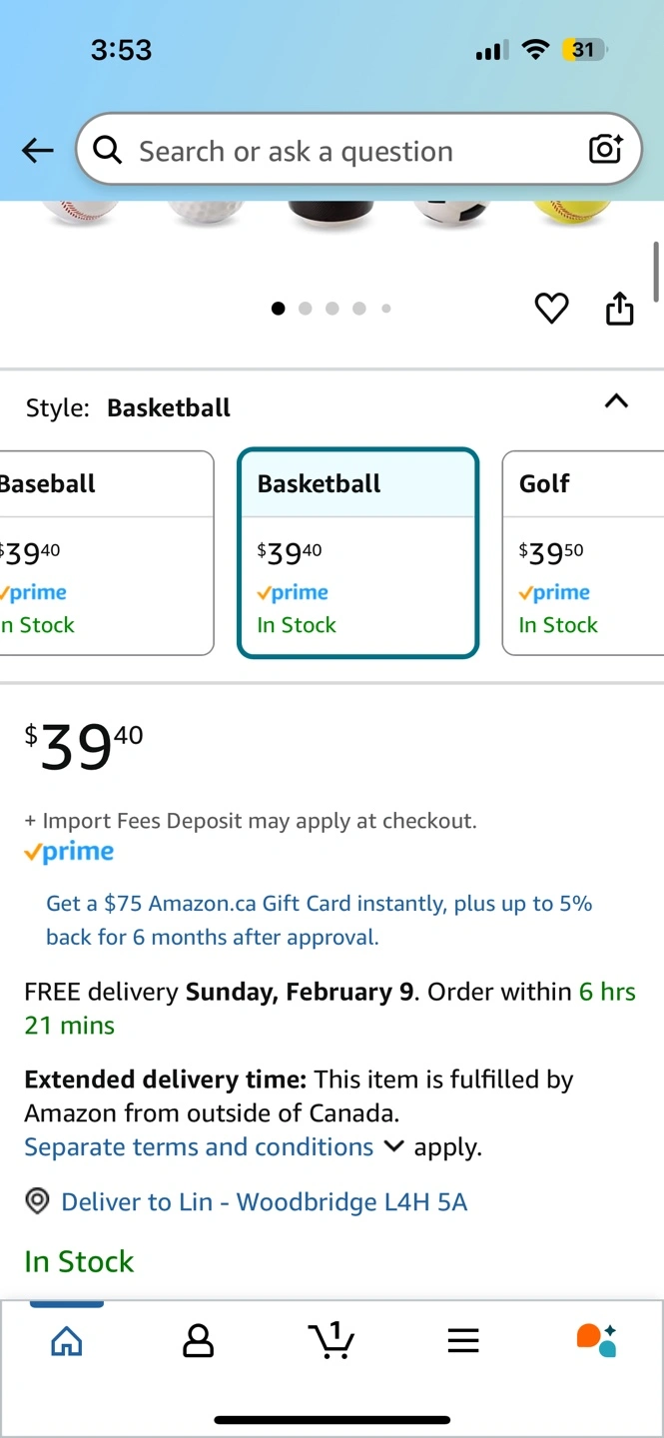The image size is (664, 1438).
Task: Open the shopping cart icon
Action: tap(332, 1340)
